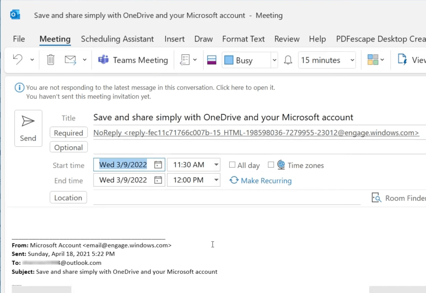Switch to the Scheduling Assistant tab

point(117,39)
